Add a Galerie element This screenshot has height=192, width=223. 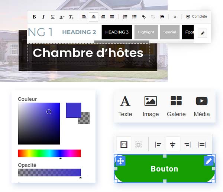click(x=176, y=106)
